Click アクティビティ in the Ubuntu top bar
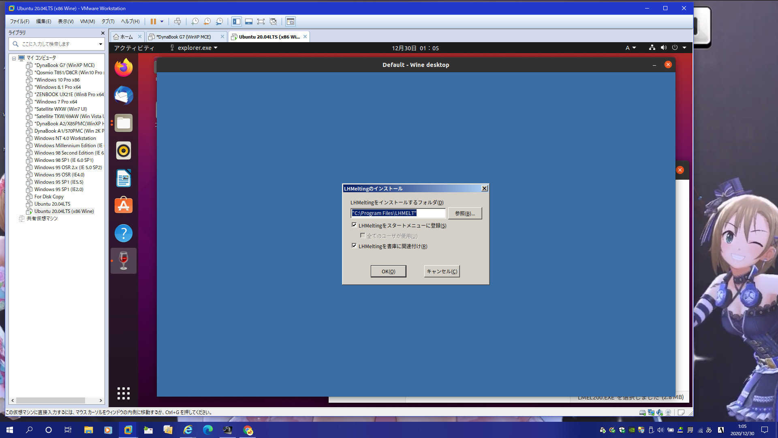 [134, 48]
